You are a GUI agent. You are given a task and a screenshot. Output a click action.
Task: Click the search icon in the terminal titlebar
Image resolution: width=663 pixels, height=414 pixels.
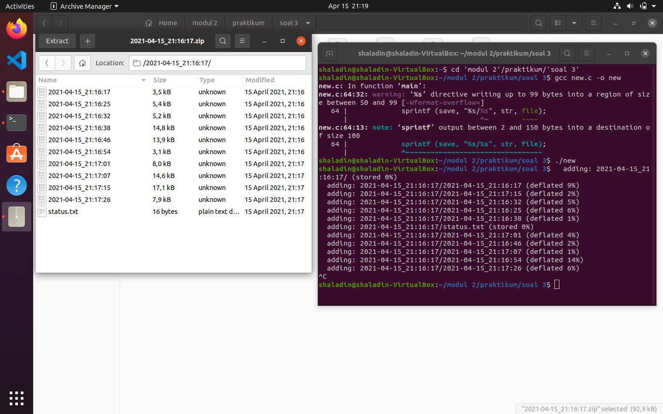pos(567,53)
